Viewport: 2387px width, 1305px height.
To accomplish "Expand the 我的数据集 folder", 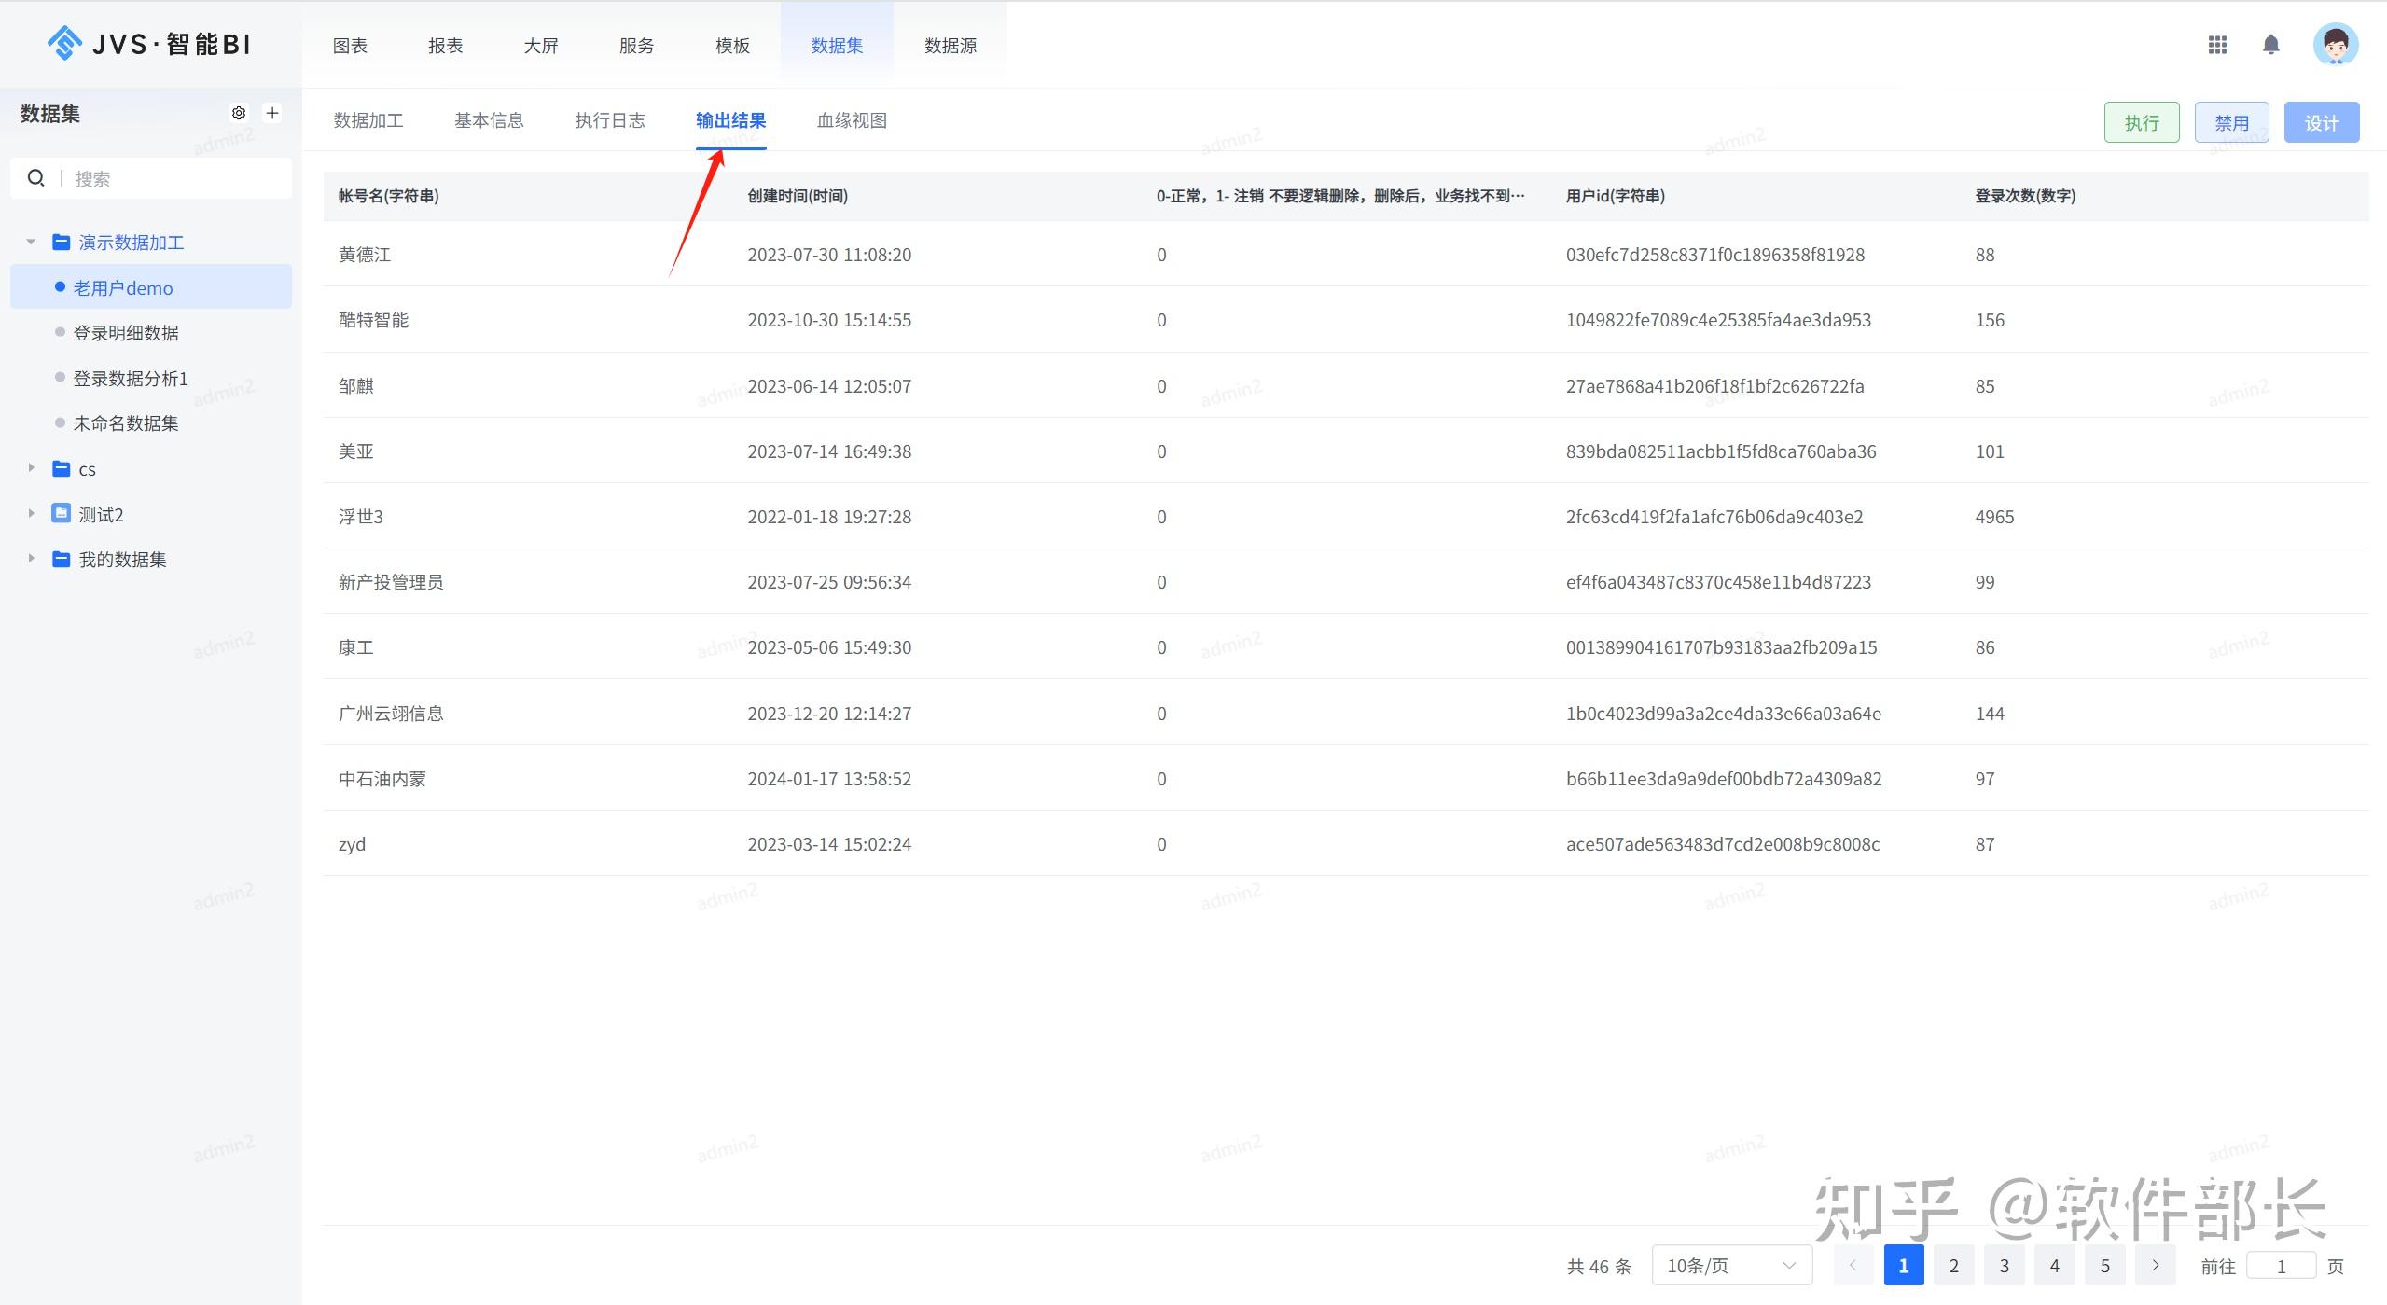I will (x=31, y=559).
